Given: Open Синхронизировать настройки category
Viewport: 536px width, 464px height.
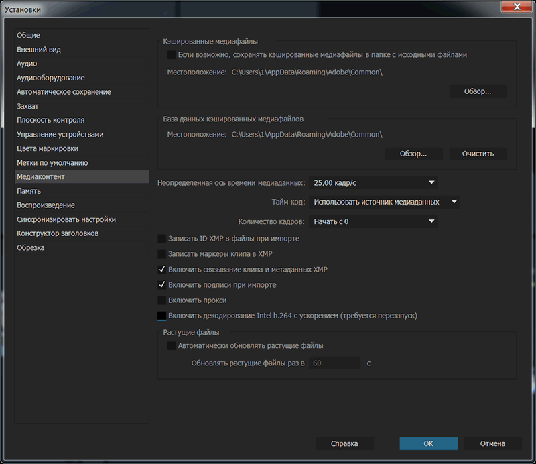Looking at the screenshot, I should (82, 219).
